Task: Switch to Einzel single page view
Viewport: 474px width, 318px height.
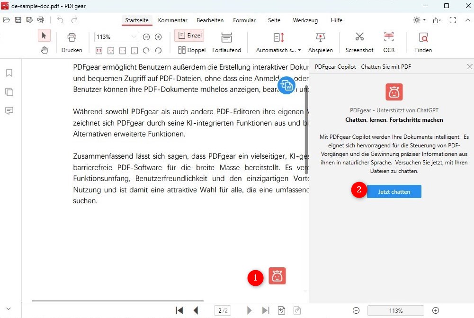Action: click(189, 36)
